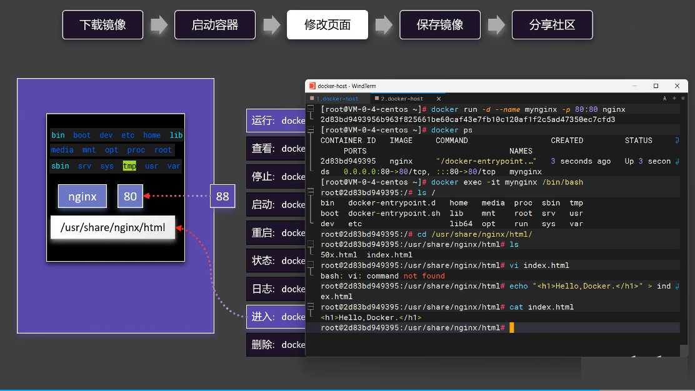695x391 pixels.
Task: Select the 88 host port box
Action: 222,196
